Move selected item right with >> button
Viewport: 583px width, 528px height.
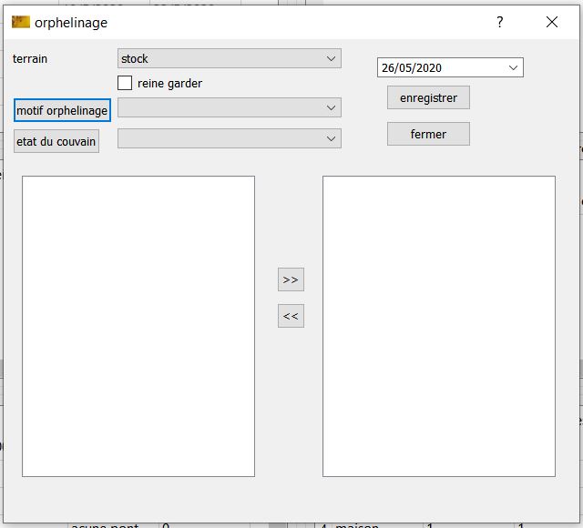click(291, 279)
